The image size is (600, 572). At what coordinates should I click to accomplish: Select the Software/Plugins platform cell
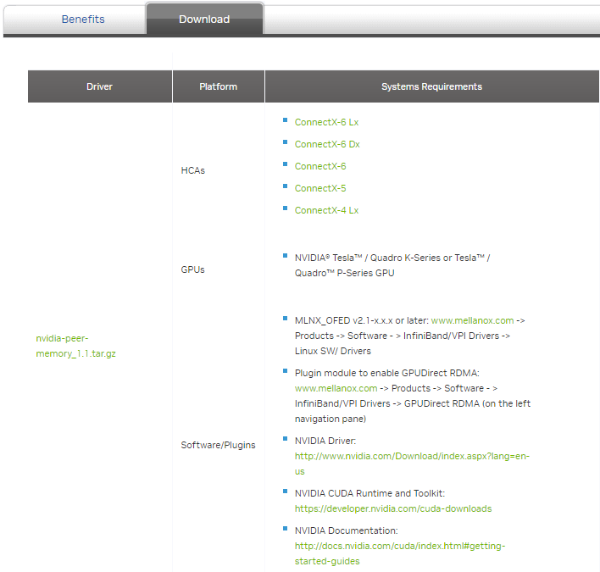coord(218,445)
